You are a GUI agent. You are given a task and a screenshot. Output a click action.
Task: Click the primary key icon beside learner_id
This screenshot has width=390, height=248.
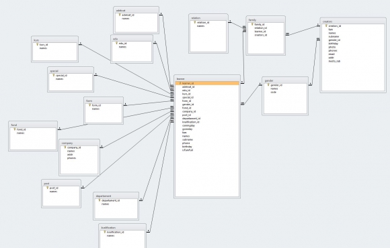click(180, 83)
